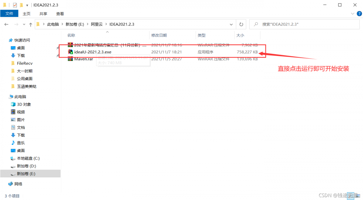Select 新加卷 (E:) in the navigation pane

click(26, 174)
